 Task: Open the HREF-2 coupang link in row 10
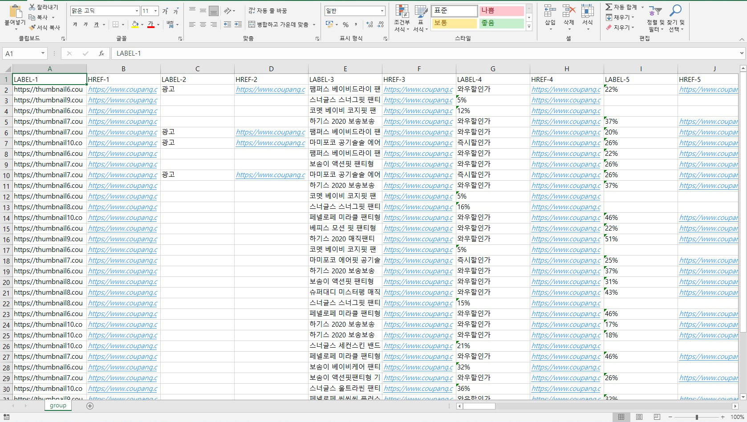271,175
